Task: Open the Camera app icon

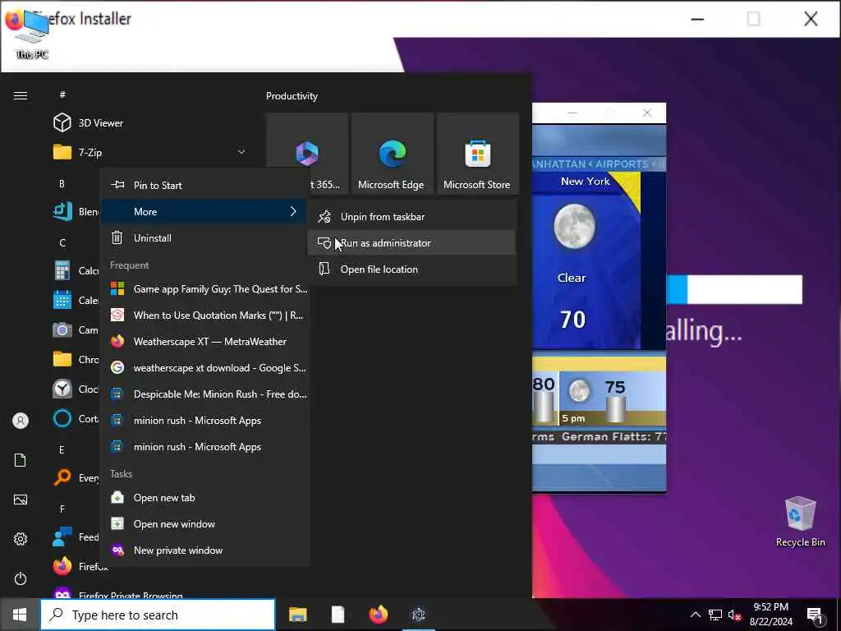Action: (x=62, y=329)
